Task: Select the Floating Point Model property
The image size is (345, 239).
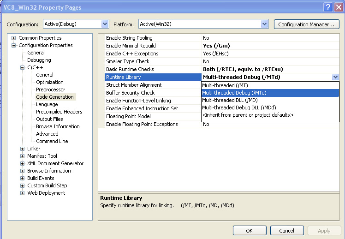Action: 153,116
